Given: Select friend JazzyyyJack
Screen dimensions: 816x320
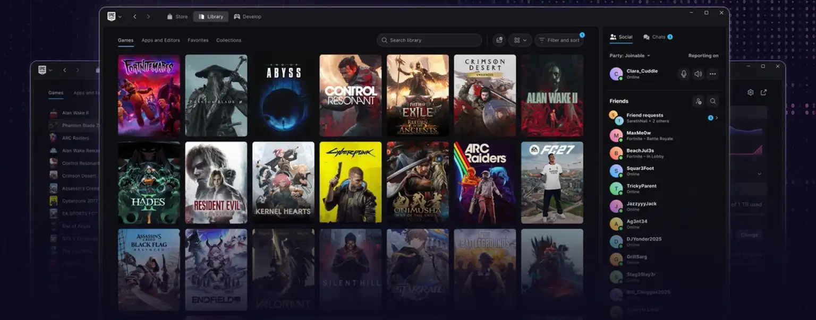Looking at the screenshot, I should pyautogui.click(x=664, y=206).
